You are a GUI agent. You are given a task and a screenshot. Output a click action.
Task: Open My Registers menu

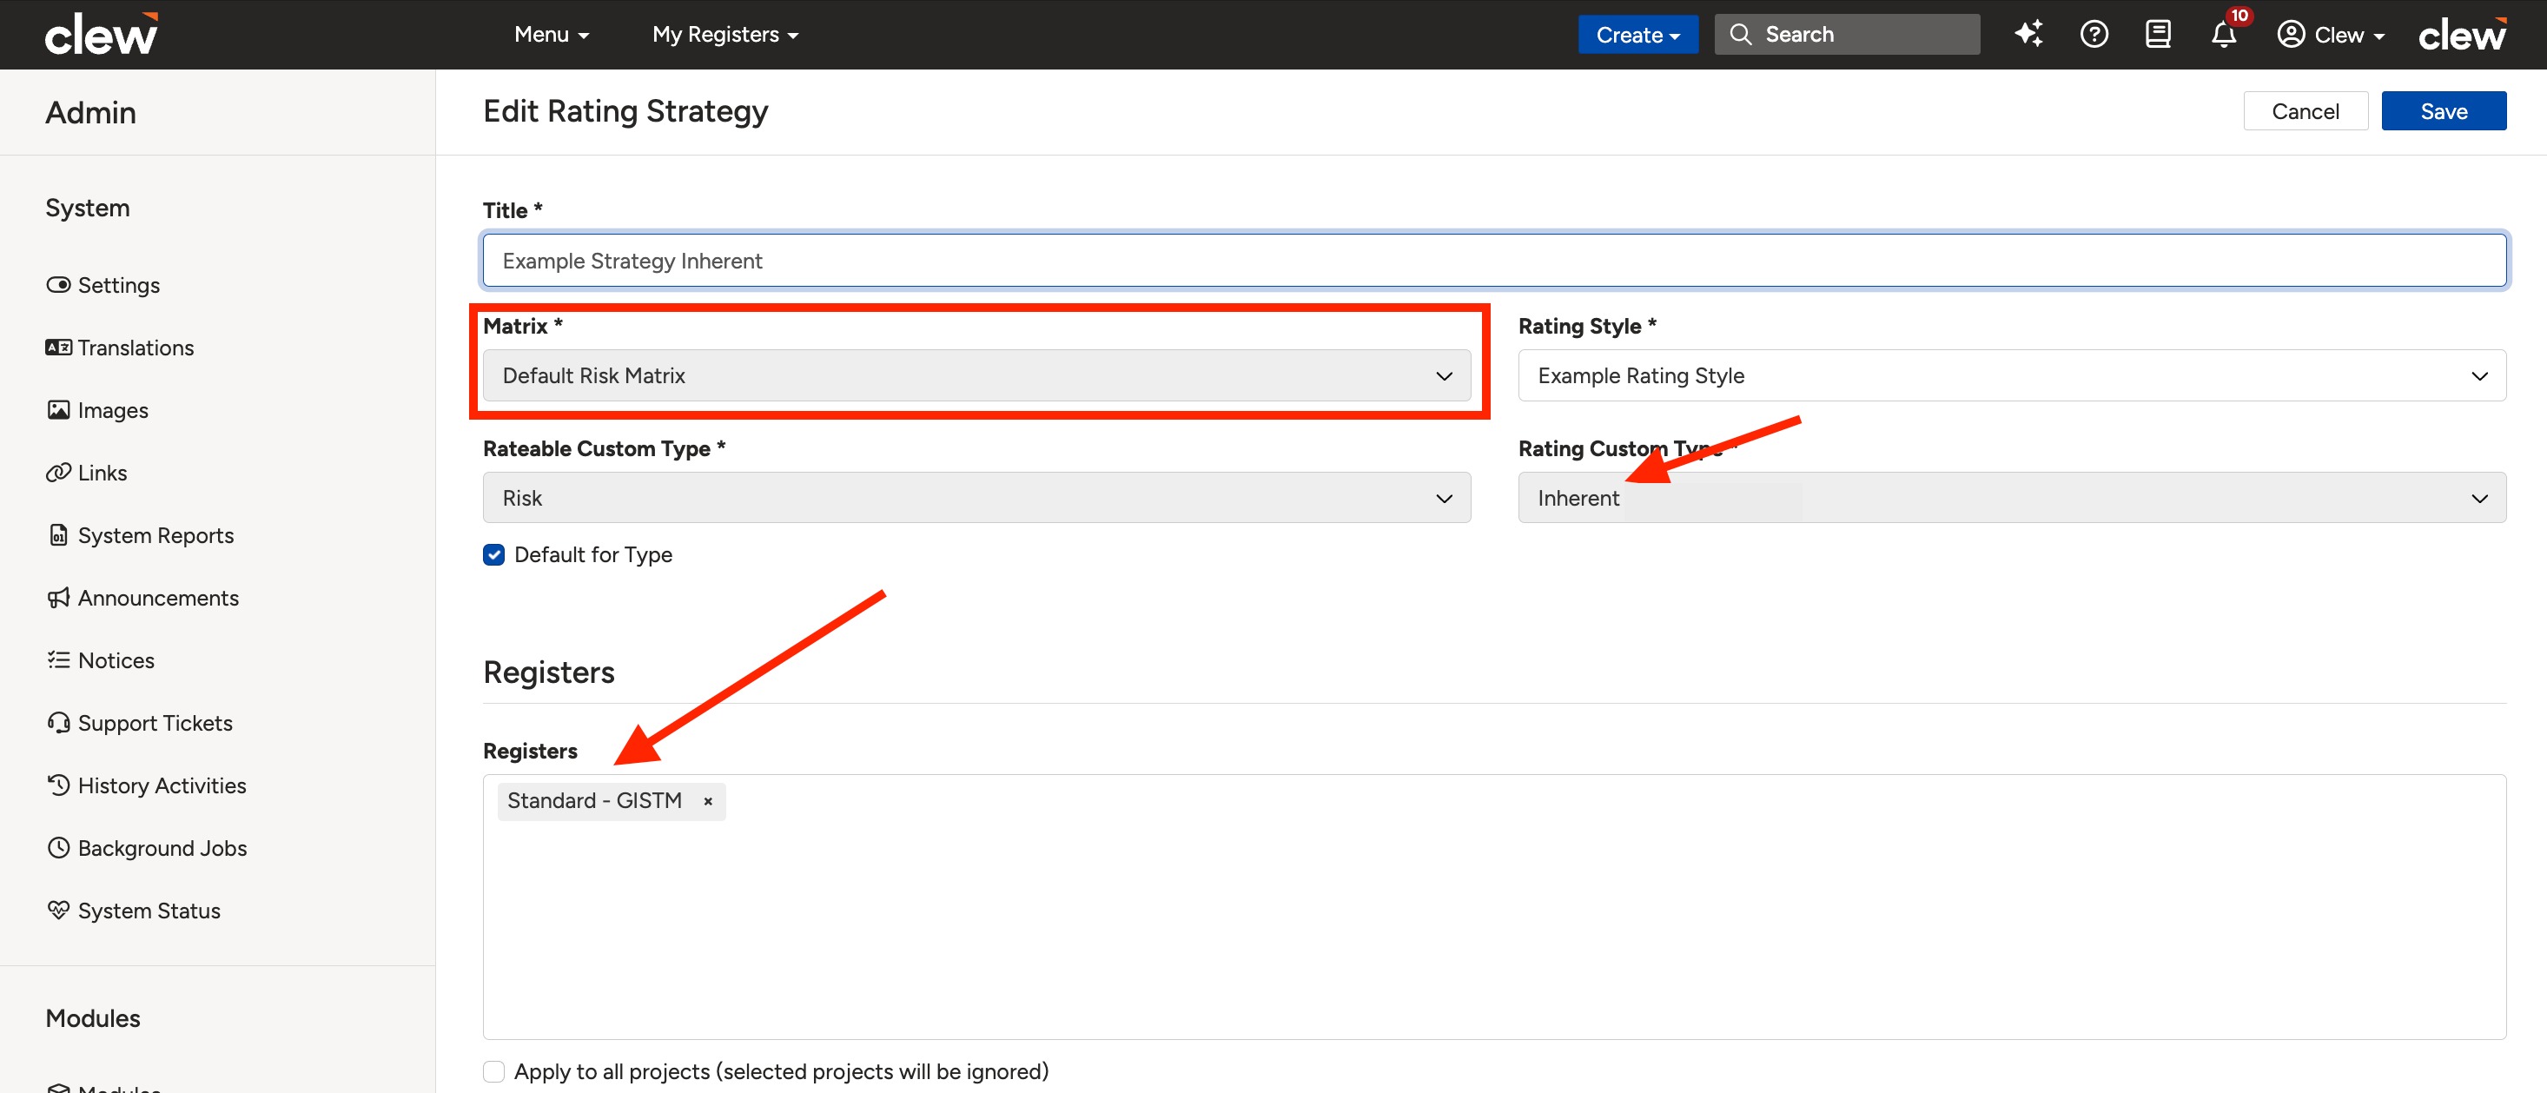pyautogui.click(x=724, y=35)
